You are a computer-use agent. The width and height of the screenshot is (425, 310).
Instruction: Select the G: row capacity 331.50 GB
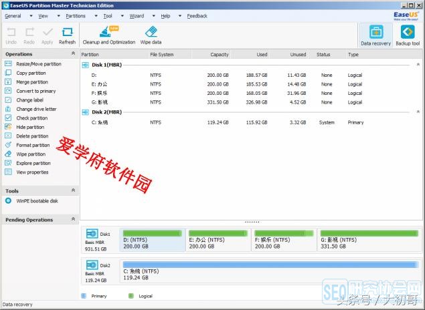[218, 102]
